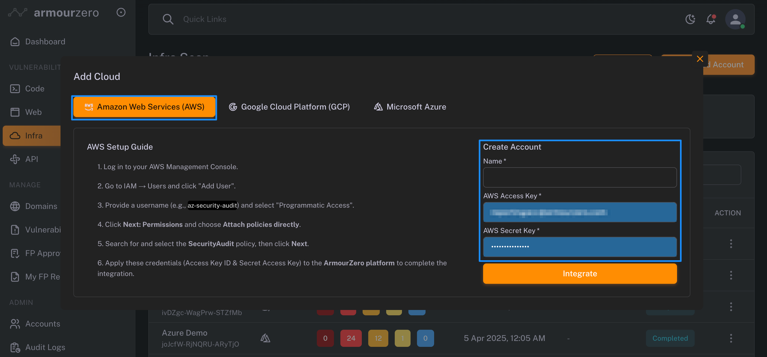Toggle dark mode moon icon
The image size is (767, 357).
coord(690,19)
